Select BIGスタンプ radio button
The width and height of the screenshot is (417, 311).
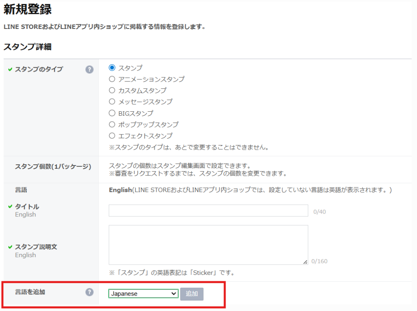(112, 113)
